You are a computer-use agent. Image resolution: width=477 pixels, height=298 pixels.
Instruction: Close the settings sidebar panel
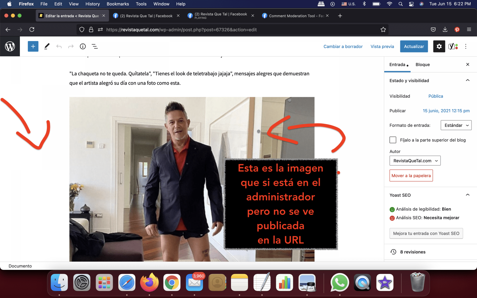tap(468, 64)
